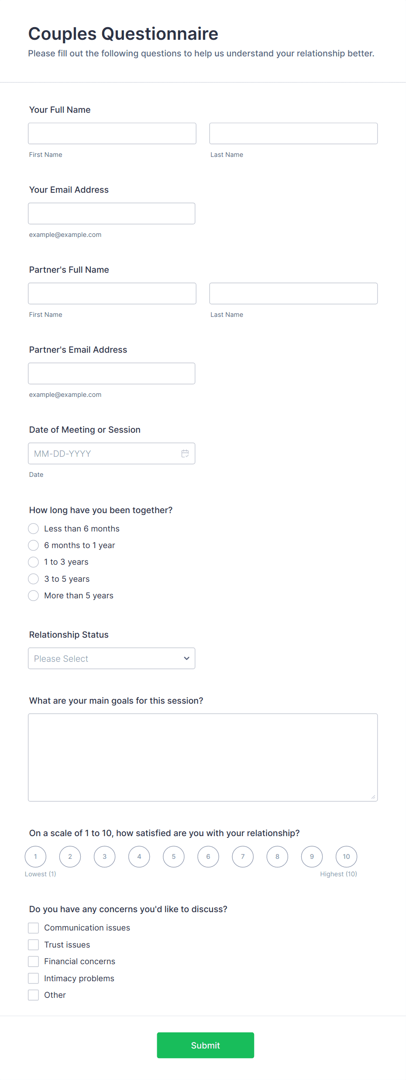This screenshot has height=1080, width=406.
Task: Click the Partner's Email Address input
Action: (111, 373)
